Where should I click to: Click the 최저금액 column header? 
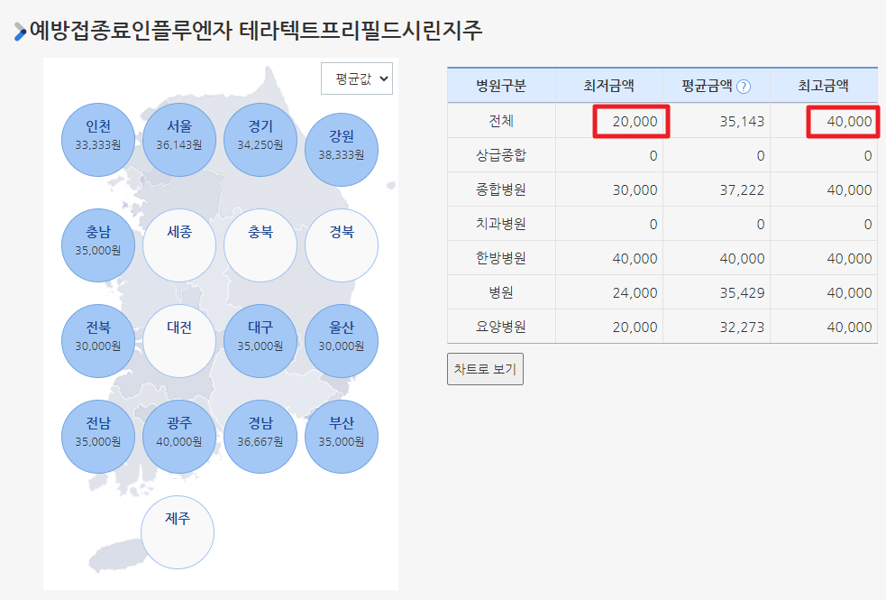(609, 86)
